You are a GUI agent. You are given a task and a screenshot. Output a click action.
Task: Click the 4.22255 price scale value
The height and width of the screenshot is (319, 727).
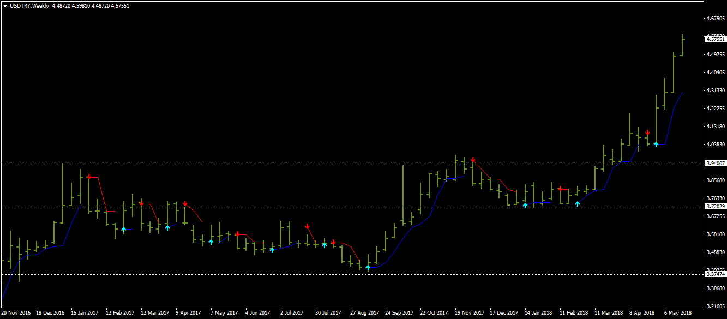pyautogui.click(x=716, y=109)
